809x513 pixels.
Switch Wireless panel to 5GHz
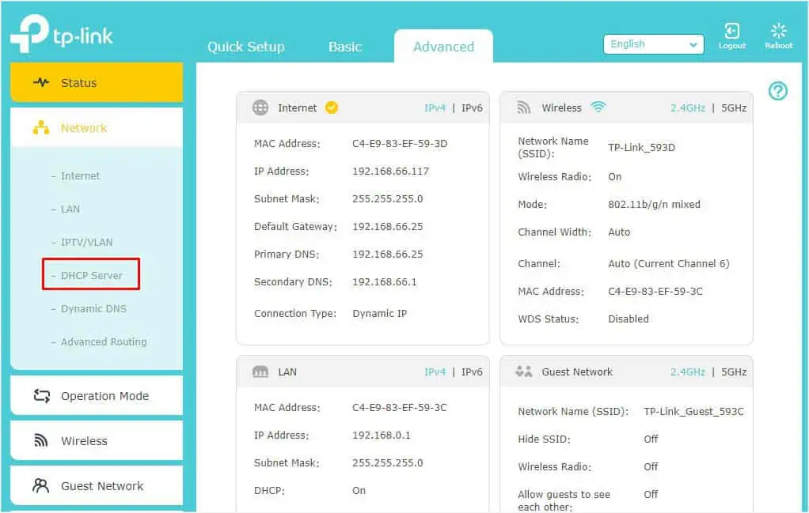[x=734, y=108]
